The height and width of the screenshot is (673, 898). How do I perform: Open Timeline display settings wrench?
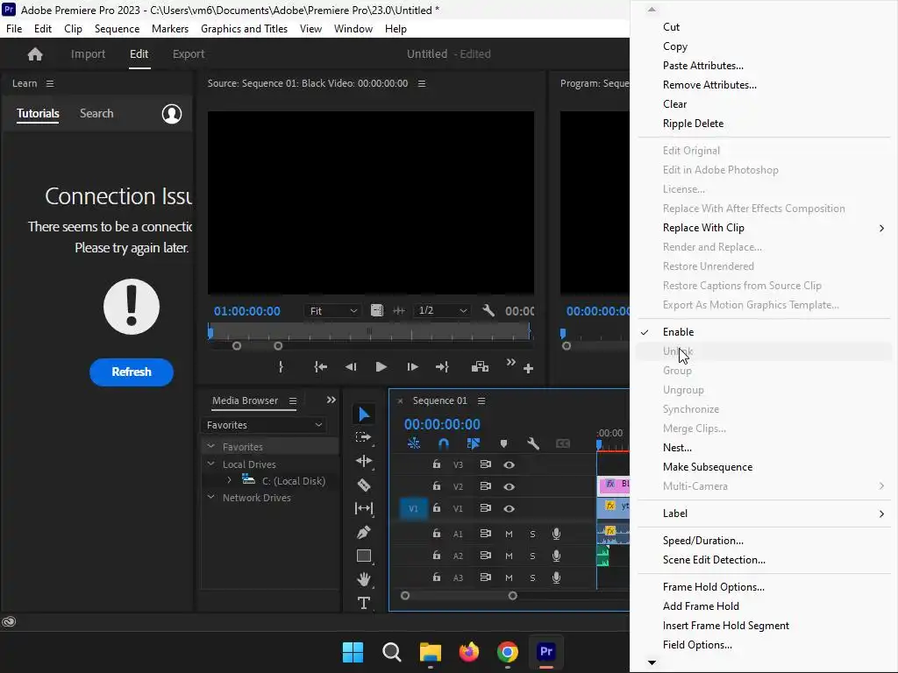click(533, 443)
